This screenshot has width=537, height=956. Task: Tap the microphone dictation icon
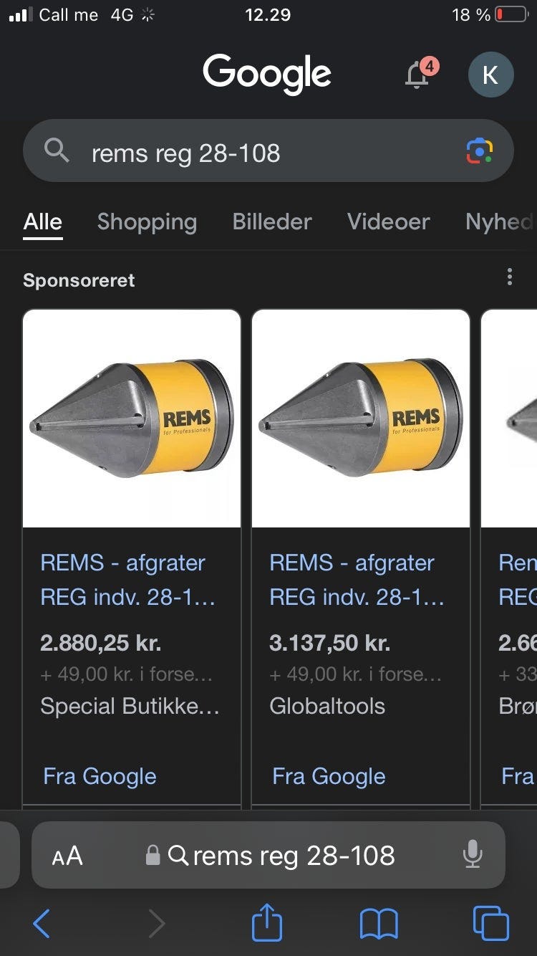[x=472, y=854]
